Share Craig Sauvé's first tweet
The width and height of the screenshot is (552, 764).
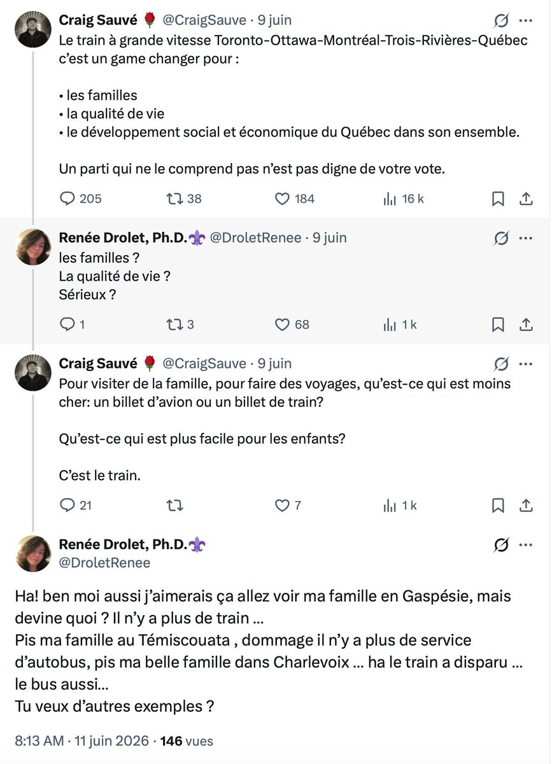coord(527,199)
